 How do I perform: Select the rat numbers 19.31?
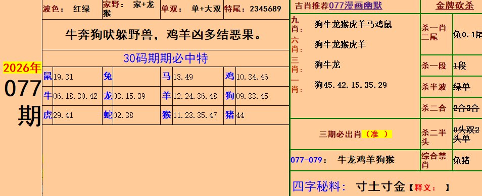[63, 77]
